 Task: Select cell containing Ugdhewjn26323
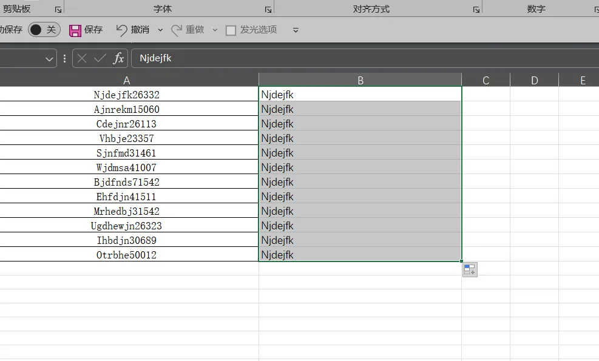pyautogui.click(x=129, y=225)
